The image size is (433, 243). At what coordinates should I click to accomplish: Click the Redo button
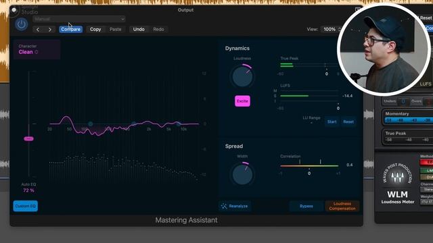pyautogui.click(x=158, y=29)
